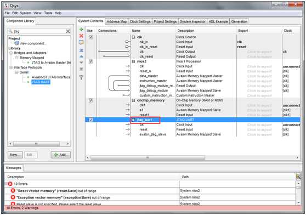306x215 pixels.
Task: Click the error icon beside 10 Errors
Action: click(x=10, y=184)
